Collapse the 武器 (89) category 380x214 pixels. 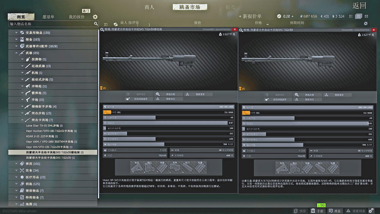(x=17, y=53)
